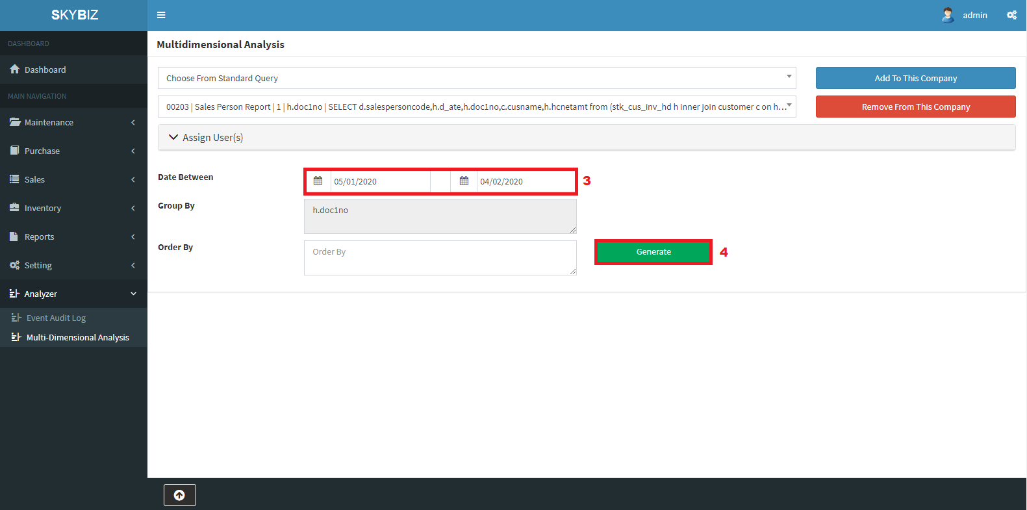Click the Event Audit Log icon
Viewport: 1027px width, 510px height.
[x=16, y=318]
